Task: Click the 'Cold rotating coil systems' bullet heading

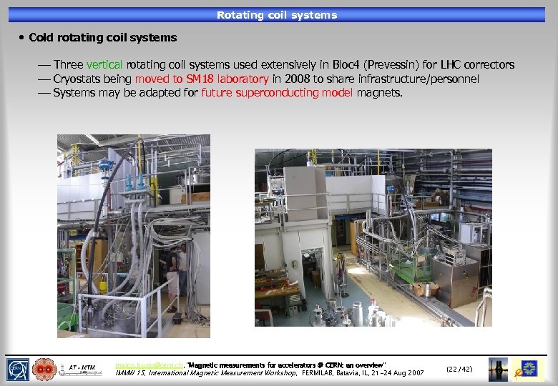Action: click(103, 37)
